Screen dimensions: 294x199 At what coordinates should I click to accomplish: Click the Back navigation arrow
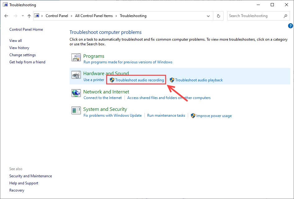(7, 16)
